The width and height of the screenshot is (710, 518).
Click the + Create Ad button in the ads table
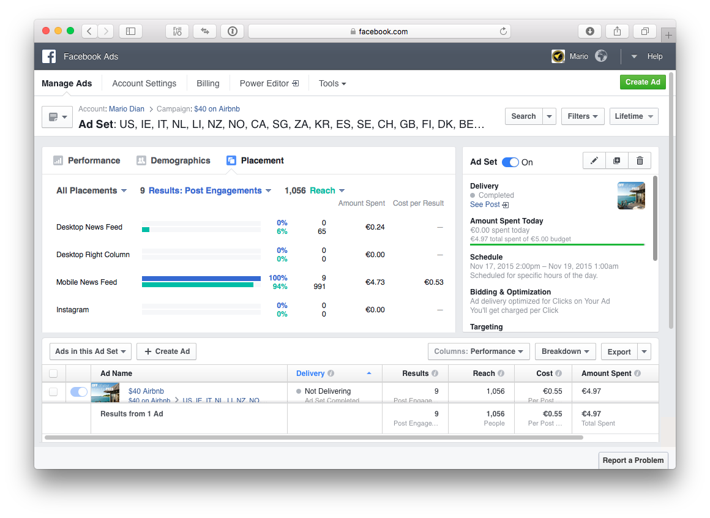coord(166,351)
